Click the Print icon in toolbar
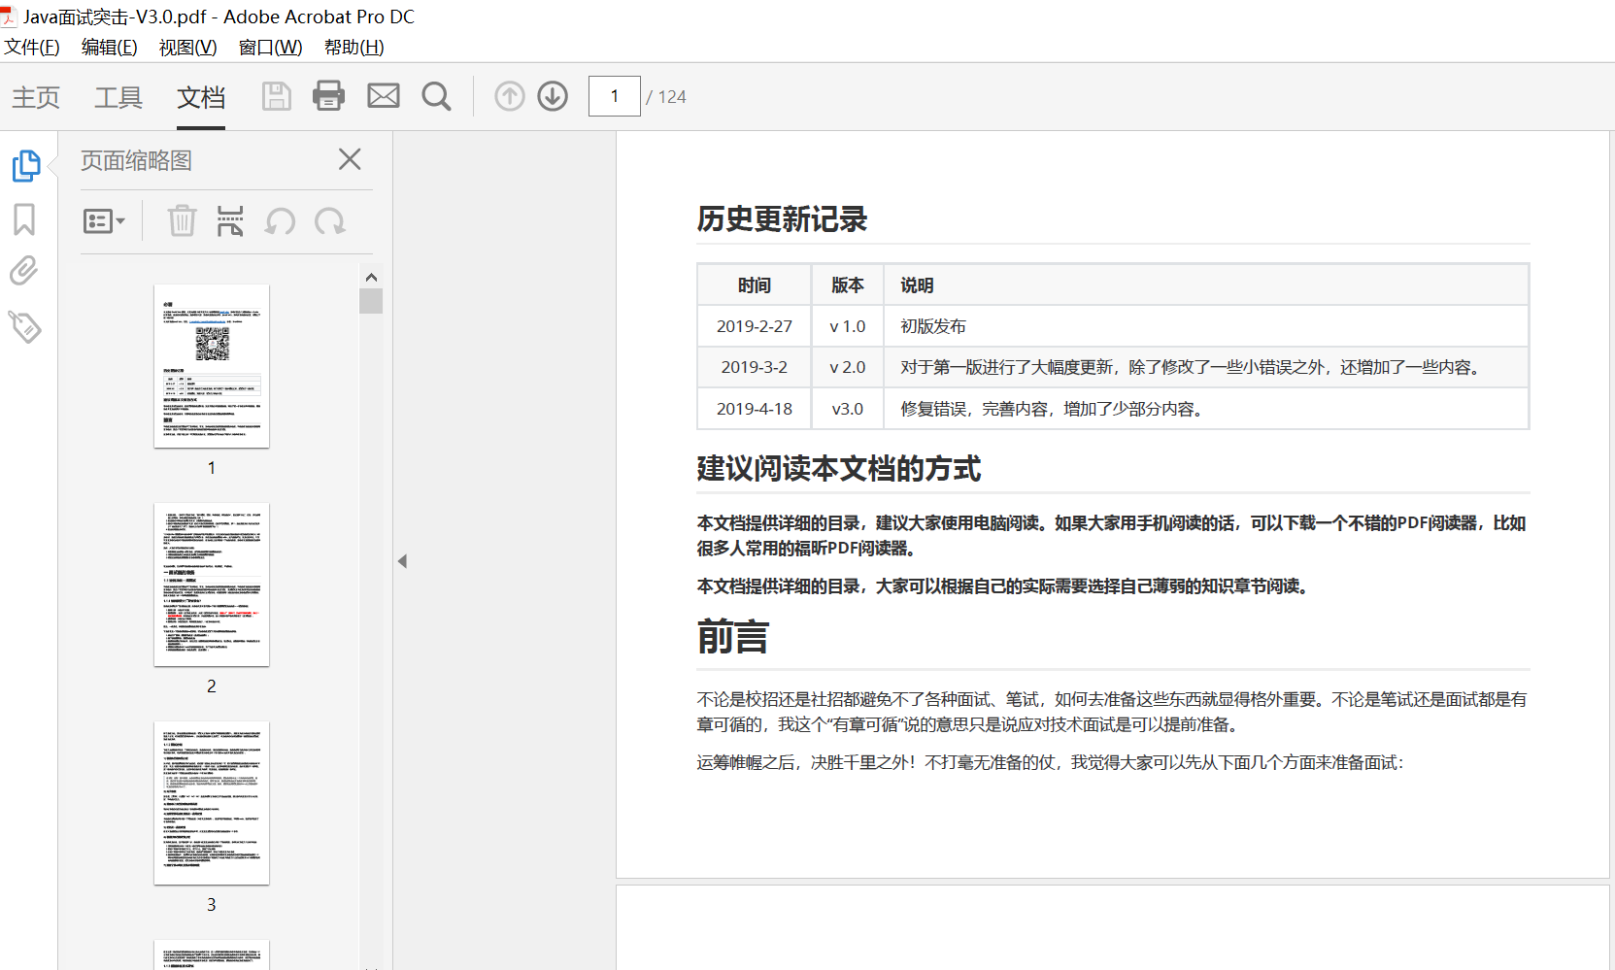1615x970 pixels. (x=328, y=96)
